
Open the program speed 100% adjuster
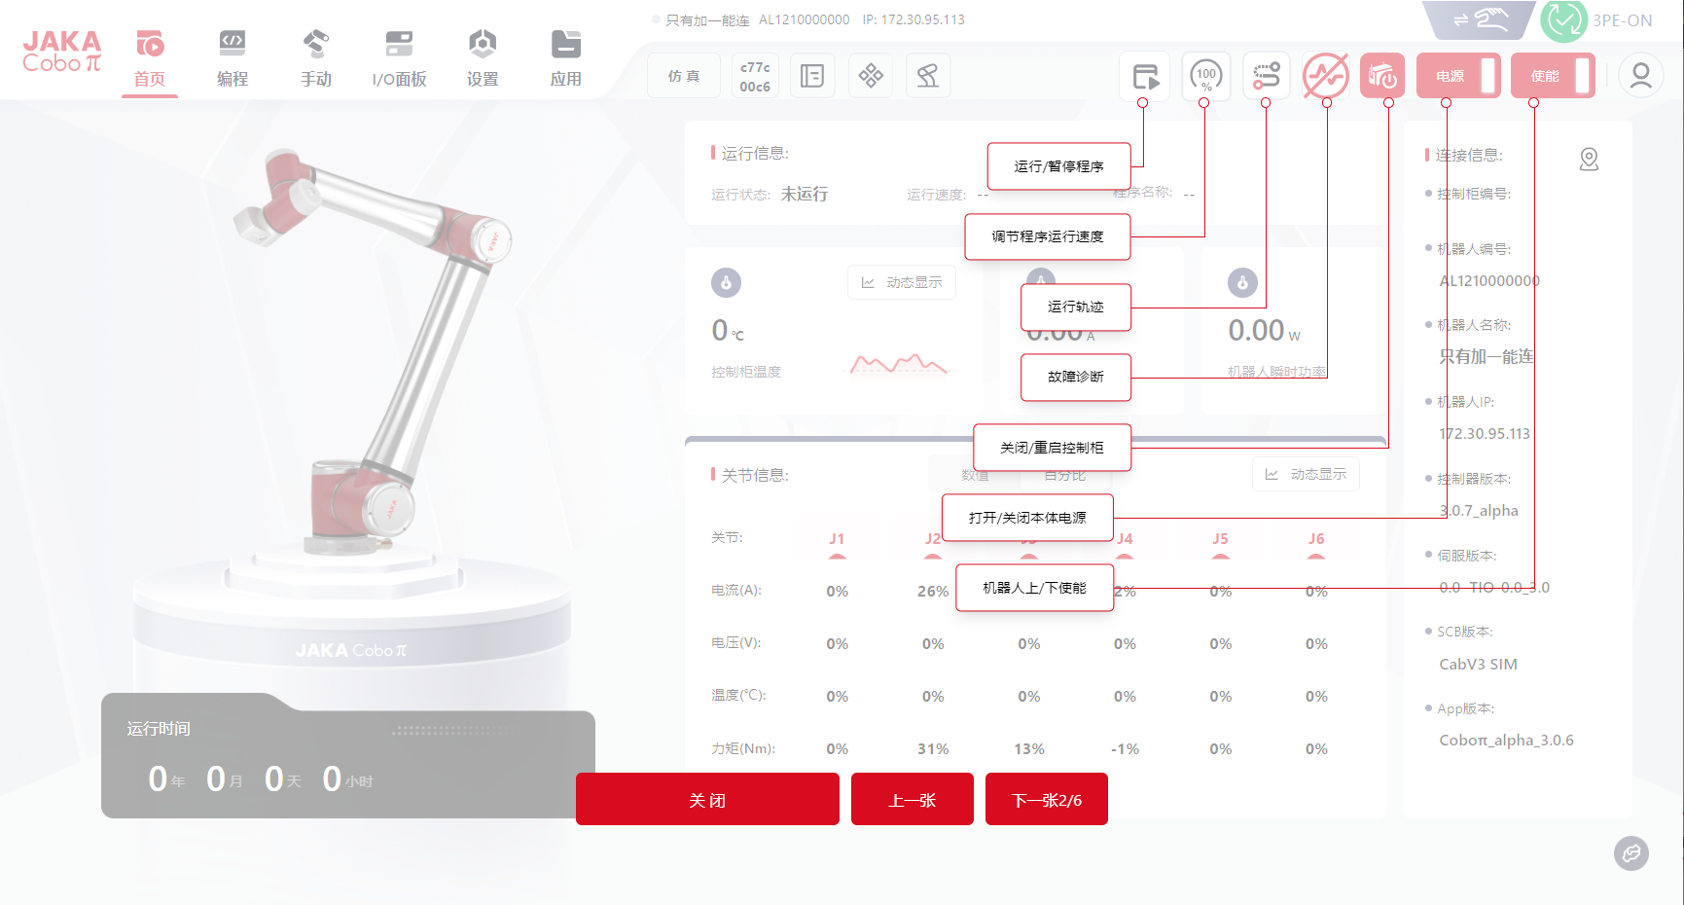(x=1205, y=76)
